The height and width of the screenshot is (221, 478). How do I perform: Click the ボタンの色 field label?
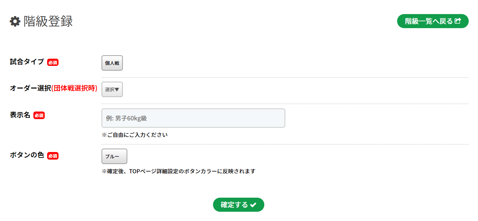click(x=27, y=155)
